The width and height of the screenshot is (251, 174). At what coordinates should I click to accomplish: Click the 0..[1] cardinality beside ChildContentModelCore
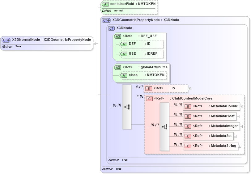(140, 96)
